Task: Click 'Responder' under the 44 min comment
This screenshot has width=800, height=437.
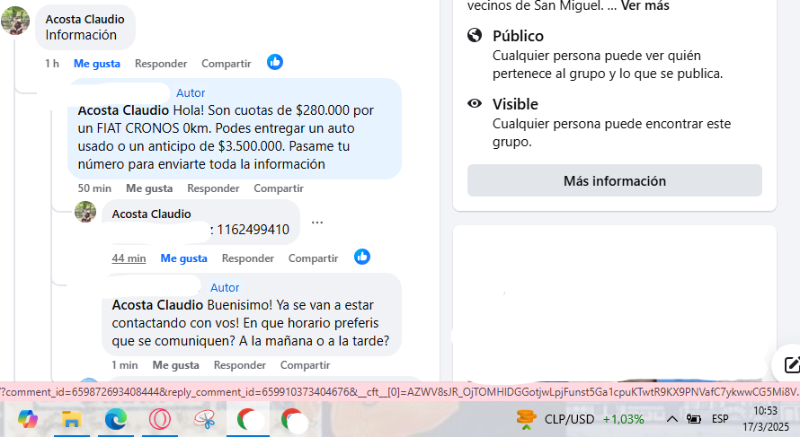Action: point(247,258)
